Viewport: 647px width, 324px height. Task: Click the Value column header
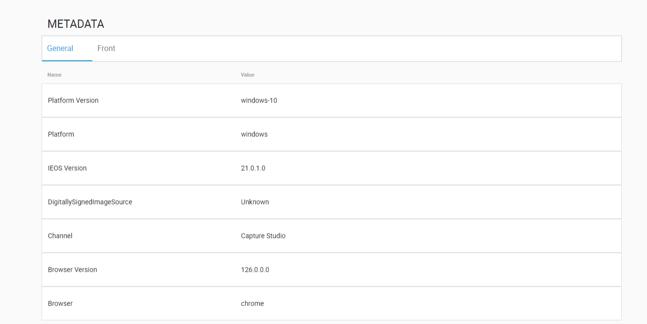[248, 75]
